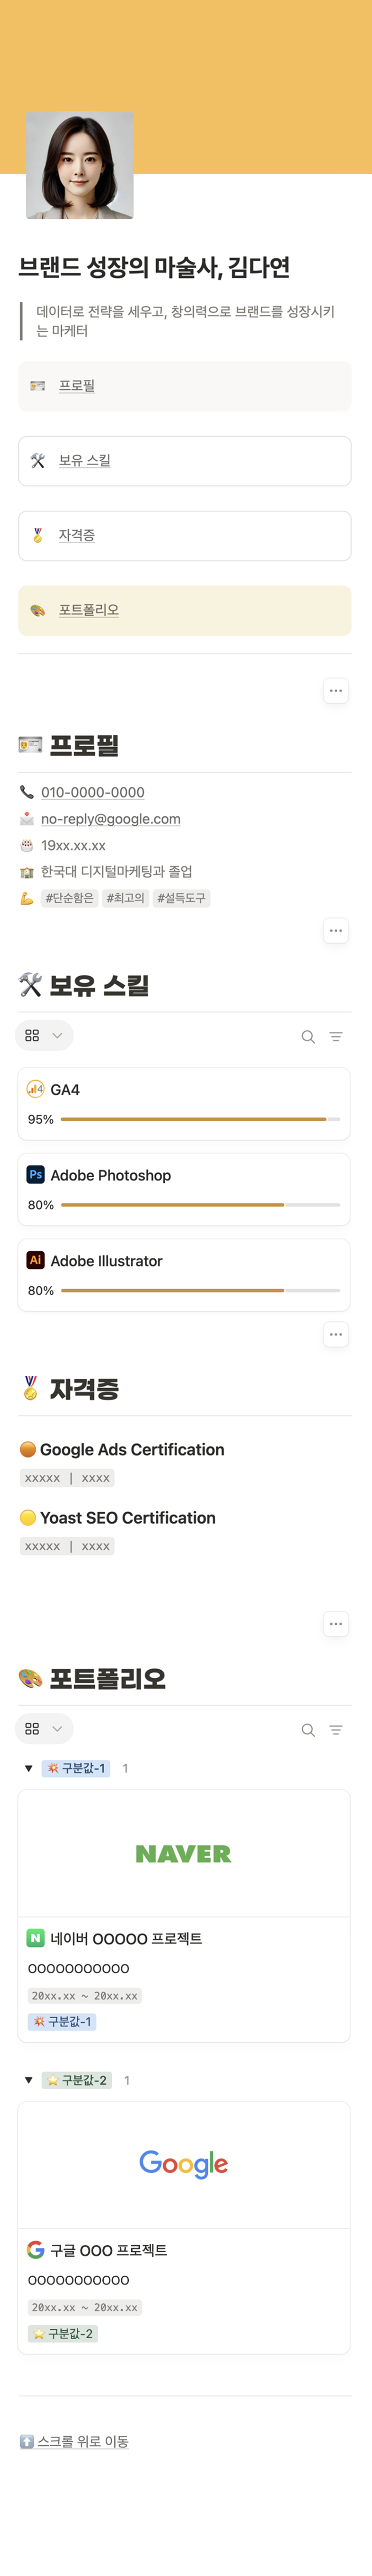Collapse the 구분값-1 group triangle

tap(28, 1769)
